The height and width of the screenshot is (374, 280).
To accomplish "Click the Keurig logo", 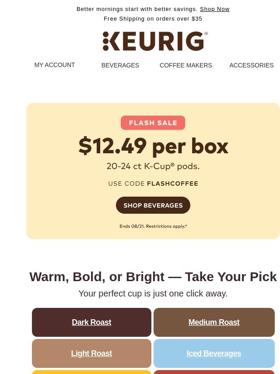I will (x=155, y=41).
